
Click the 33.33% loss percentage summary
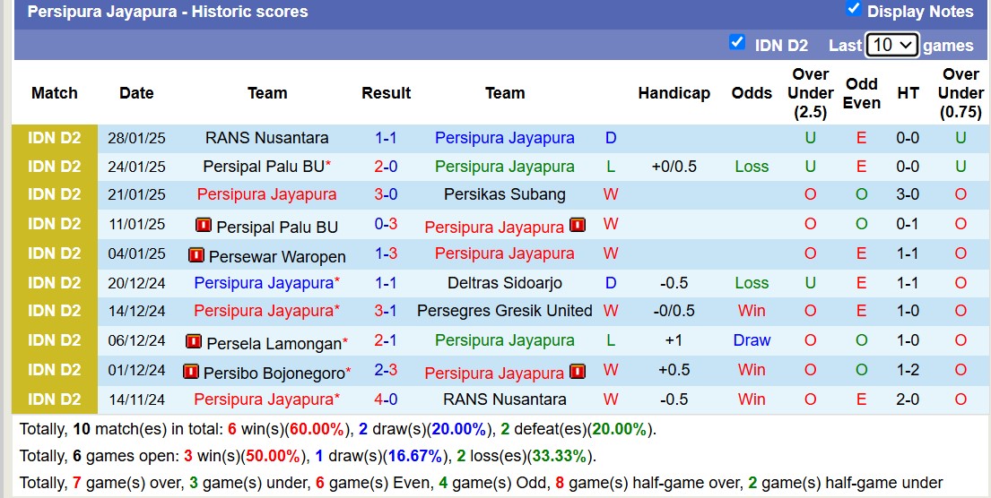coord(558,456)
